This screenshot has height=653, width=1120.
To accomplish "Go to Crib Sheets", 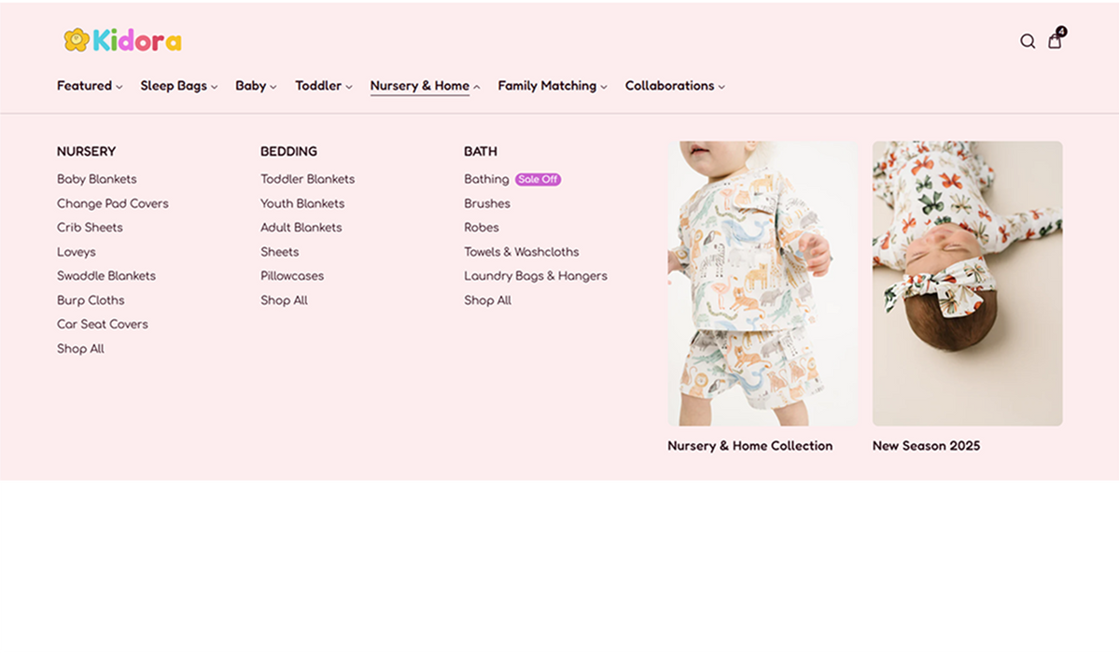I will [x=90, y=228].
